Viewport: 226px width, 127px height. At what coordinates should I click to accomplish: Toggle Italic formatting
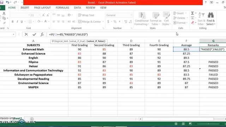(17, 22)
